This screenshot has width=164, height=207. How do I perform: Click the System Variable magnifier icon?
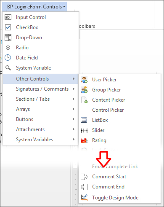(x=8, y=68)
